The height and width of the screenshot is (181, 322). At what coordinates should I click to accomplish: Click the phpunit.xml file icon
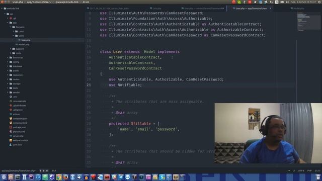(x=11, y=132)
